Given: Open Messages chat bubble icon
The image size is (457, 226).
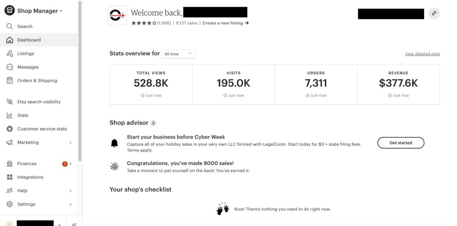Looking at the screenshot, I should tap(10, 67).
